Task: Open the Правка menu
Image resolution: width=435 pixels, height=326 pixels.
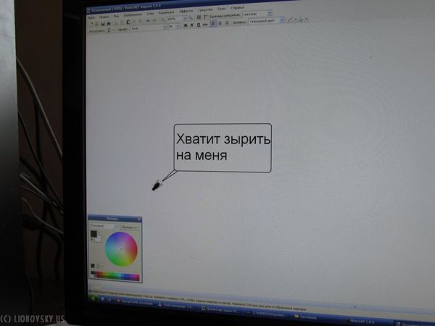Action: (104, 17)
